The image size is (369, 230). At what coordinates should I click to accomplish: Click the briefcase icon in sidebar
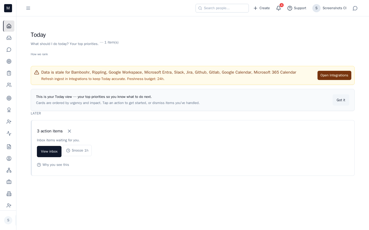click(9, 182)
